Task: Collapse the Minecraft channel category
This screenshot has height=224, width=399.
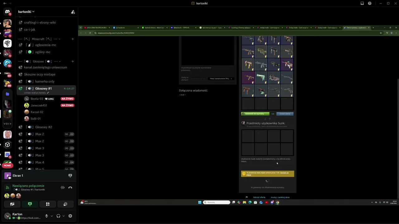Action: (x=39, y=39)
